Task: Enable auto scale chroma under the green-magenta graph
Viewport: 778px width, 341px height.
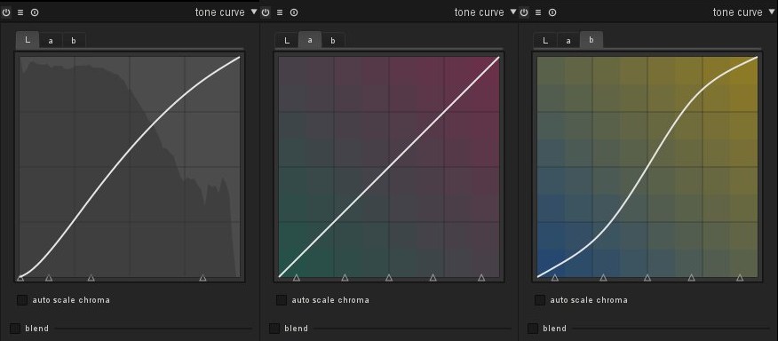Action: 282,300
